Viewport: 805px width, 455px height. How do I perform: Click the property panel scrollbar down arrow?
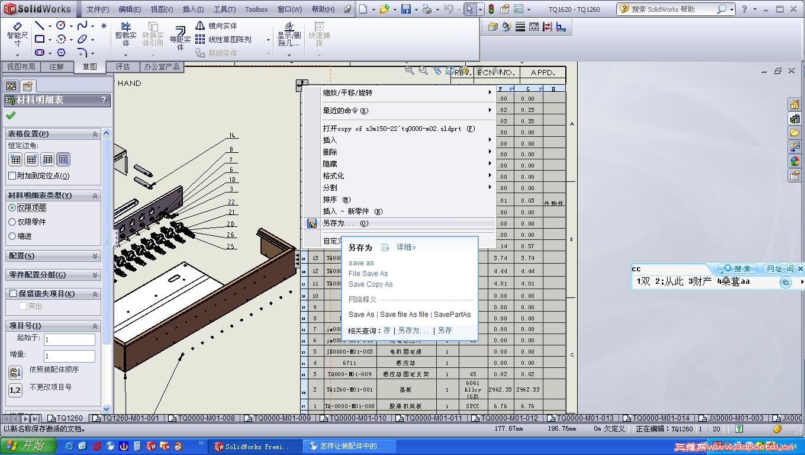coord(107,409)
